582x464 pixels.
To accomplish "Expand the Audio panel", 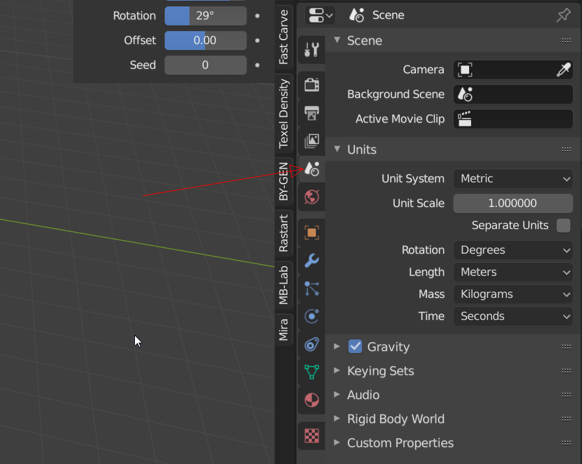I will click(337, 395).
